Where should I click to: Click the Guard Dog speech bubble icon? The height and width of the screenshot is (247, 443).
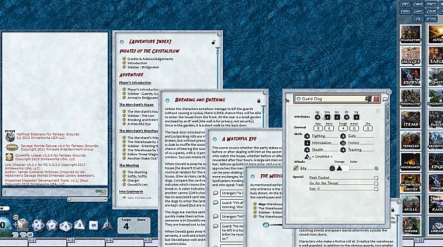point(385,99)
